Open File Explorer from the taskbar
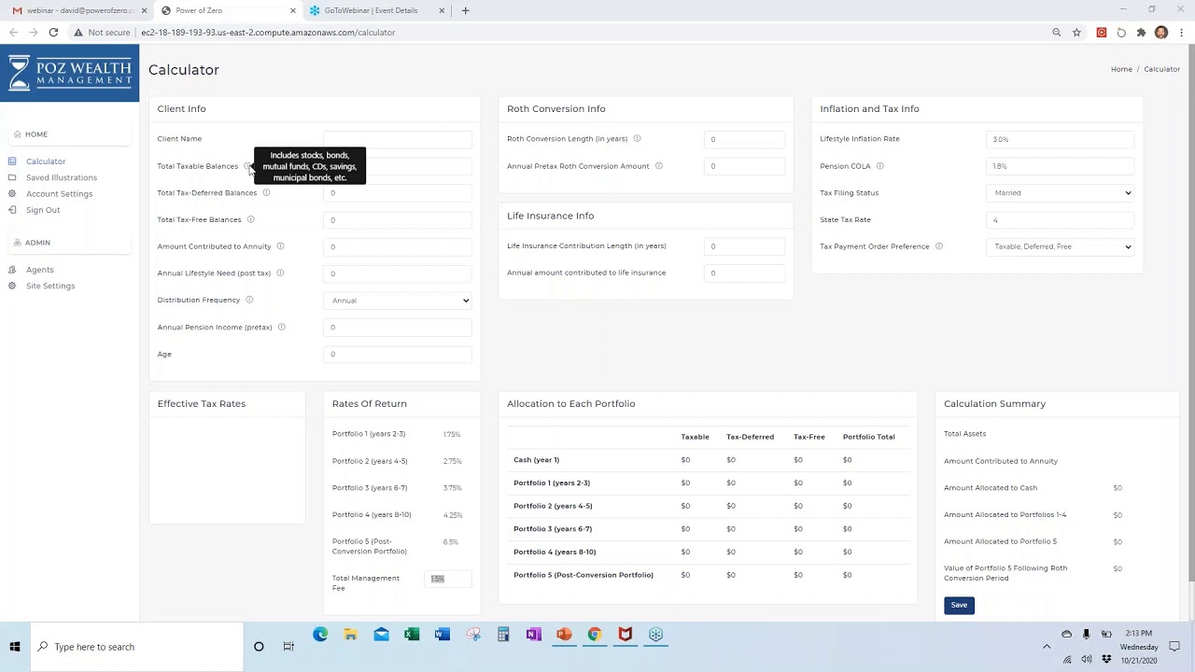This screenshot has width=1195, height=672. 351,635
